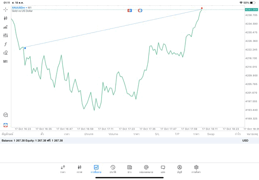Tap the 4241.344 current price label
This screenshot has height=180, width=259.
(x=251, y=9)
